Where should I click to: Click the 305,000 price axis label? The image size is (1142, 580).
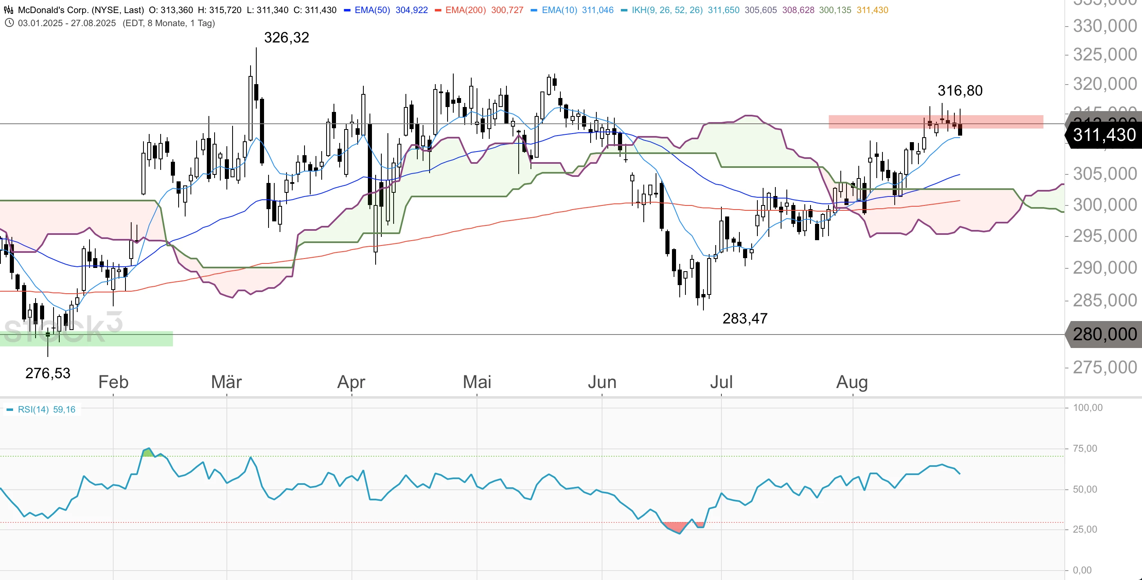click(x=1105, y=174)
